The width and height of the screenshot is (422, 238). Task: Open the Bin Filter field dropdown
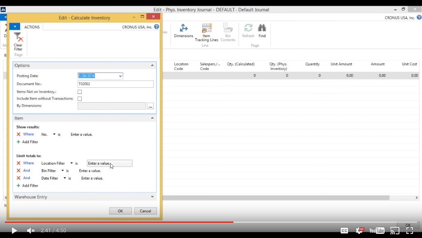(62, 170)
